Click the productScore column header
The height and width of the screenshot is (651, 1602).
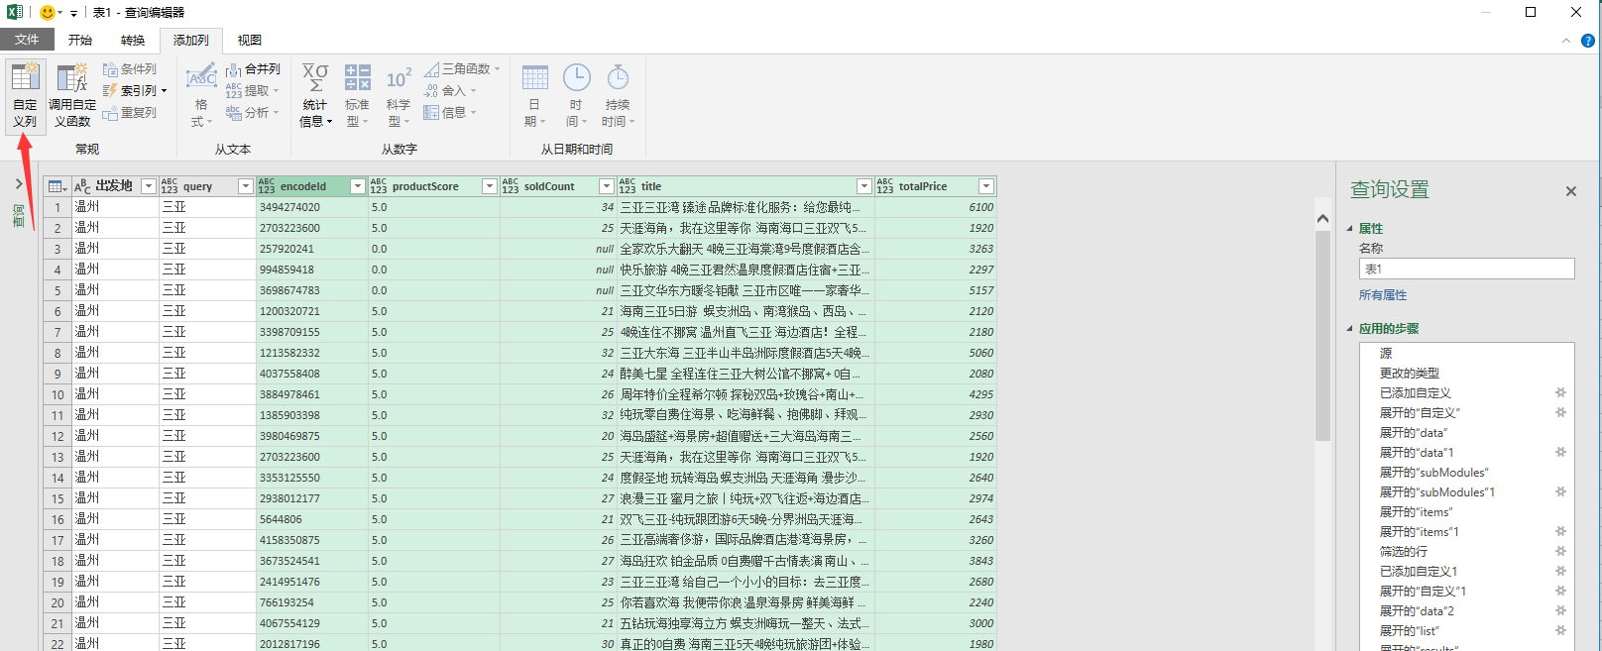(x=433, y=186)
